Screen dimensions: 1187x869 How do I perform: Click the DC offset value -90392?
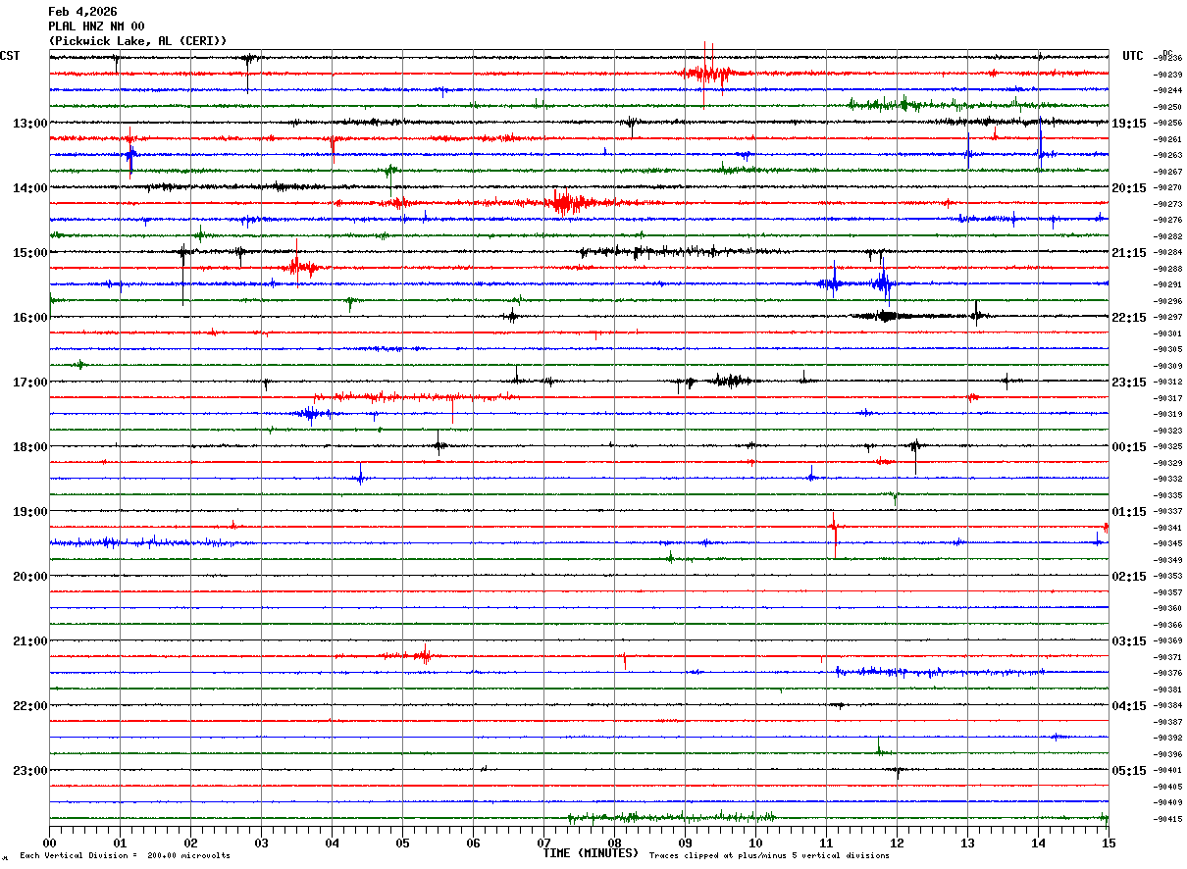(x=1168, y=738)
